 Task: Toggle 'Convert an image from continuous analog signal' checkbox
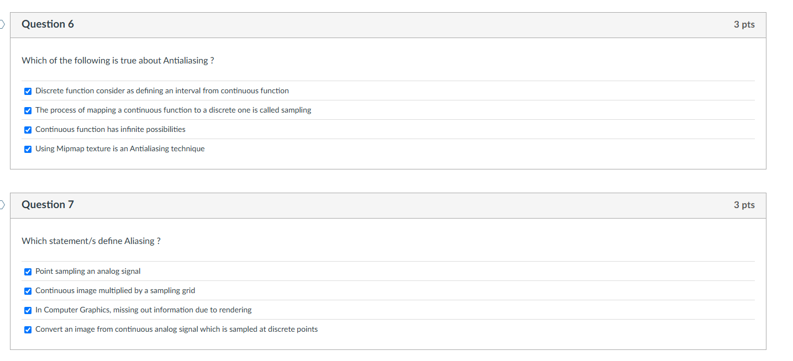28,330
